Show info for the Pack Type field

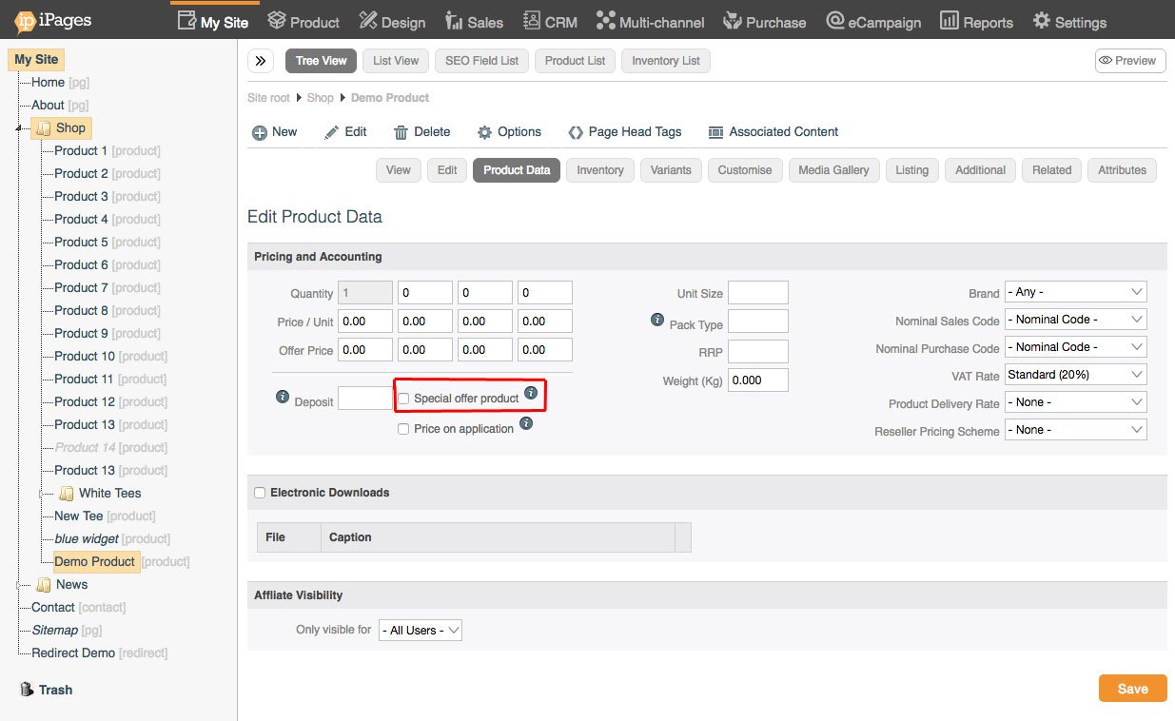click(x=657, y=320)
